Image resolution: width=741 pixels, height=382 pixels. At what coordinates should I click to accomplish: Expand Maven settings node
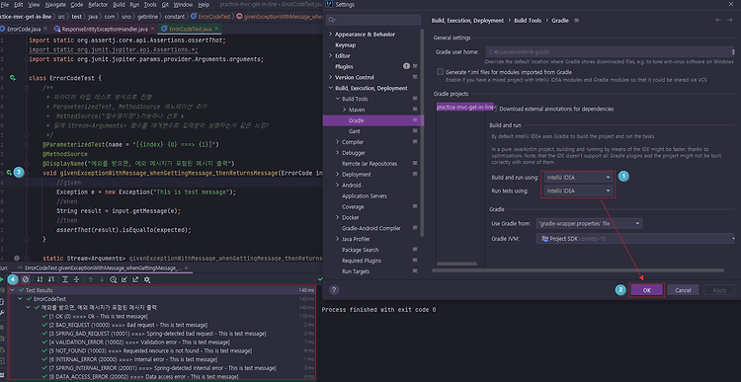click(x=345, y=110)
